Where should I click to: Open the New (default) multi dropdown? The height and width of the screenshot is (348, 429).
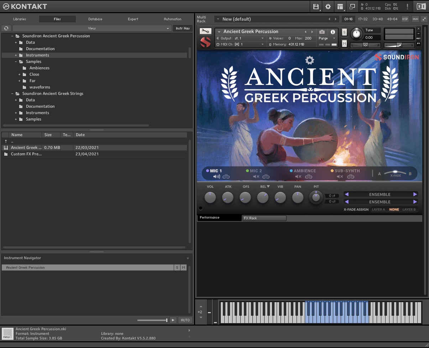click(277, 19)
